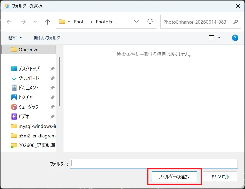Screen dimensions: 245x189
Task: Click the pin icon beside デスクトップ
Action: click(x=52, y=69)
